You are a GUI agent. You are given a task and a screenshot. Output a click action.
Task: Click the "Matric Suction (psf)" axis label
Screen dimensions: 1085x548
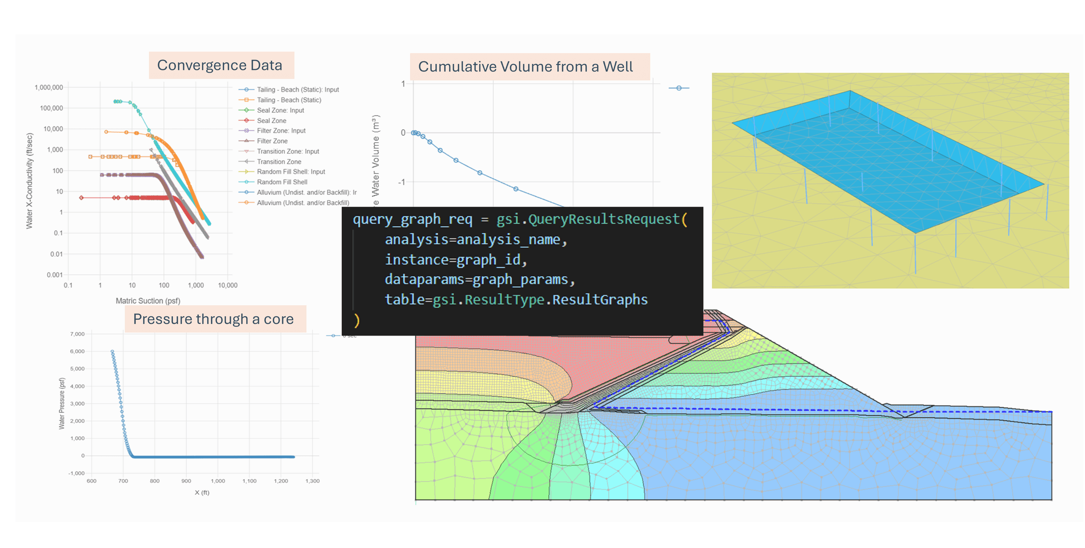[148, 301]
